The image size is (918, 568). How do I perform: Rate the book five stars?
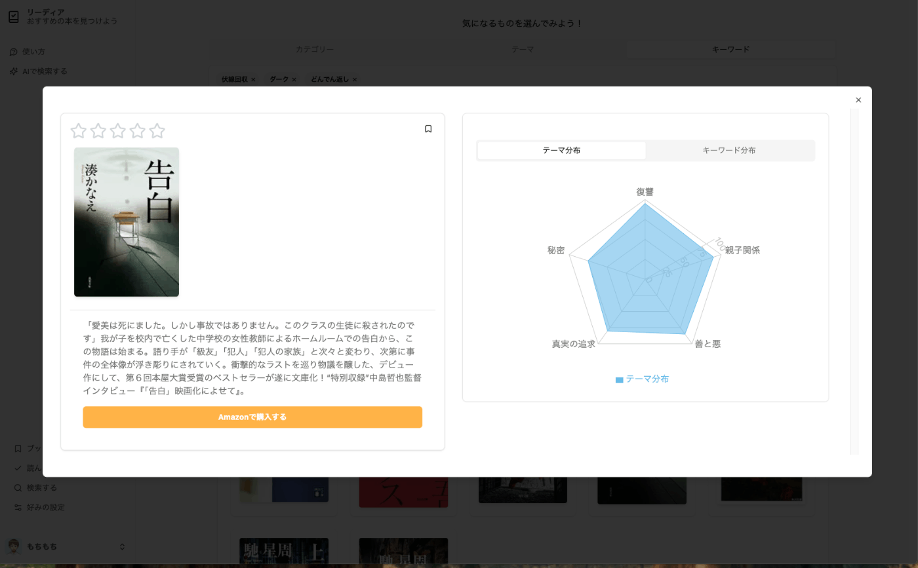pos(157,131)
